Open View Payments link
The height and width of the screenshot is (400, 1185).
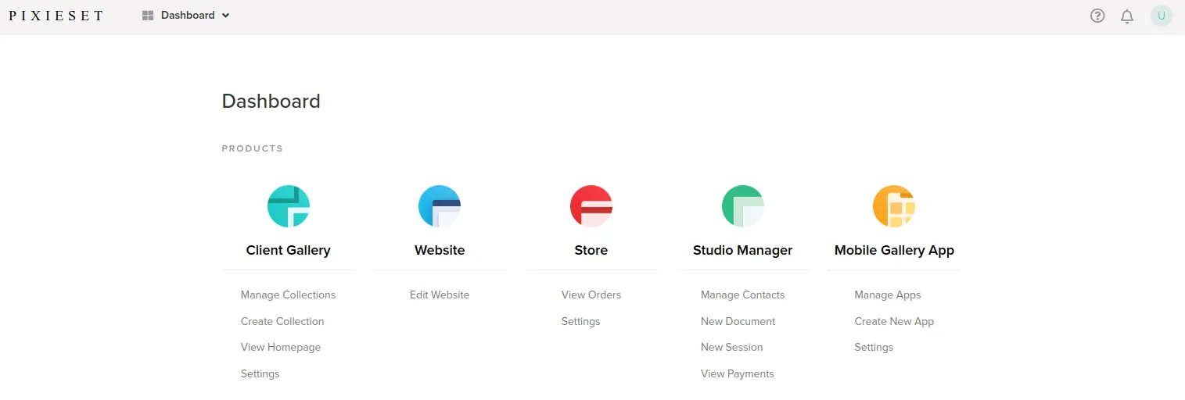[738, 373]
